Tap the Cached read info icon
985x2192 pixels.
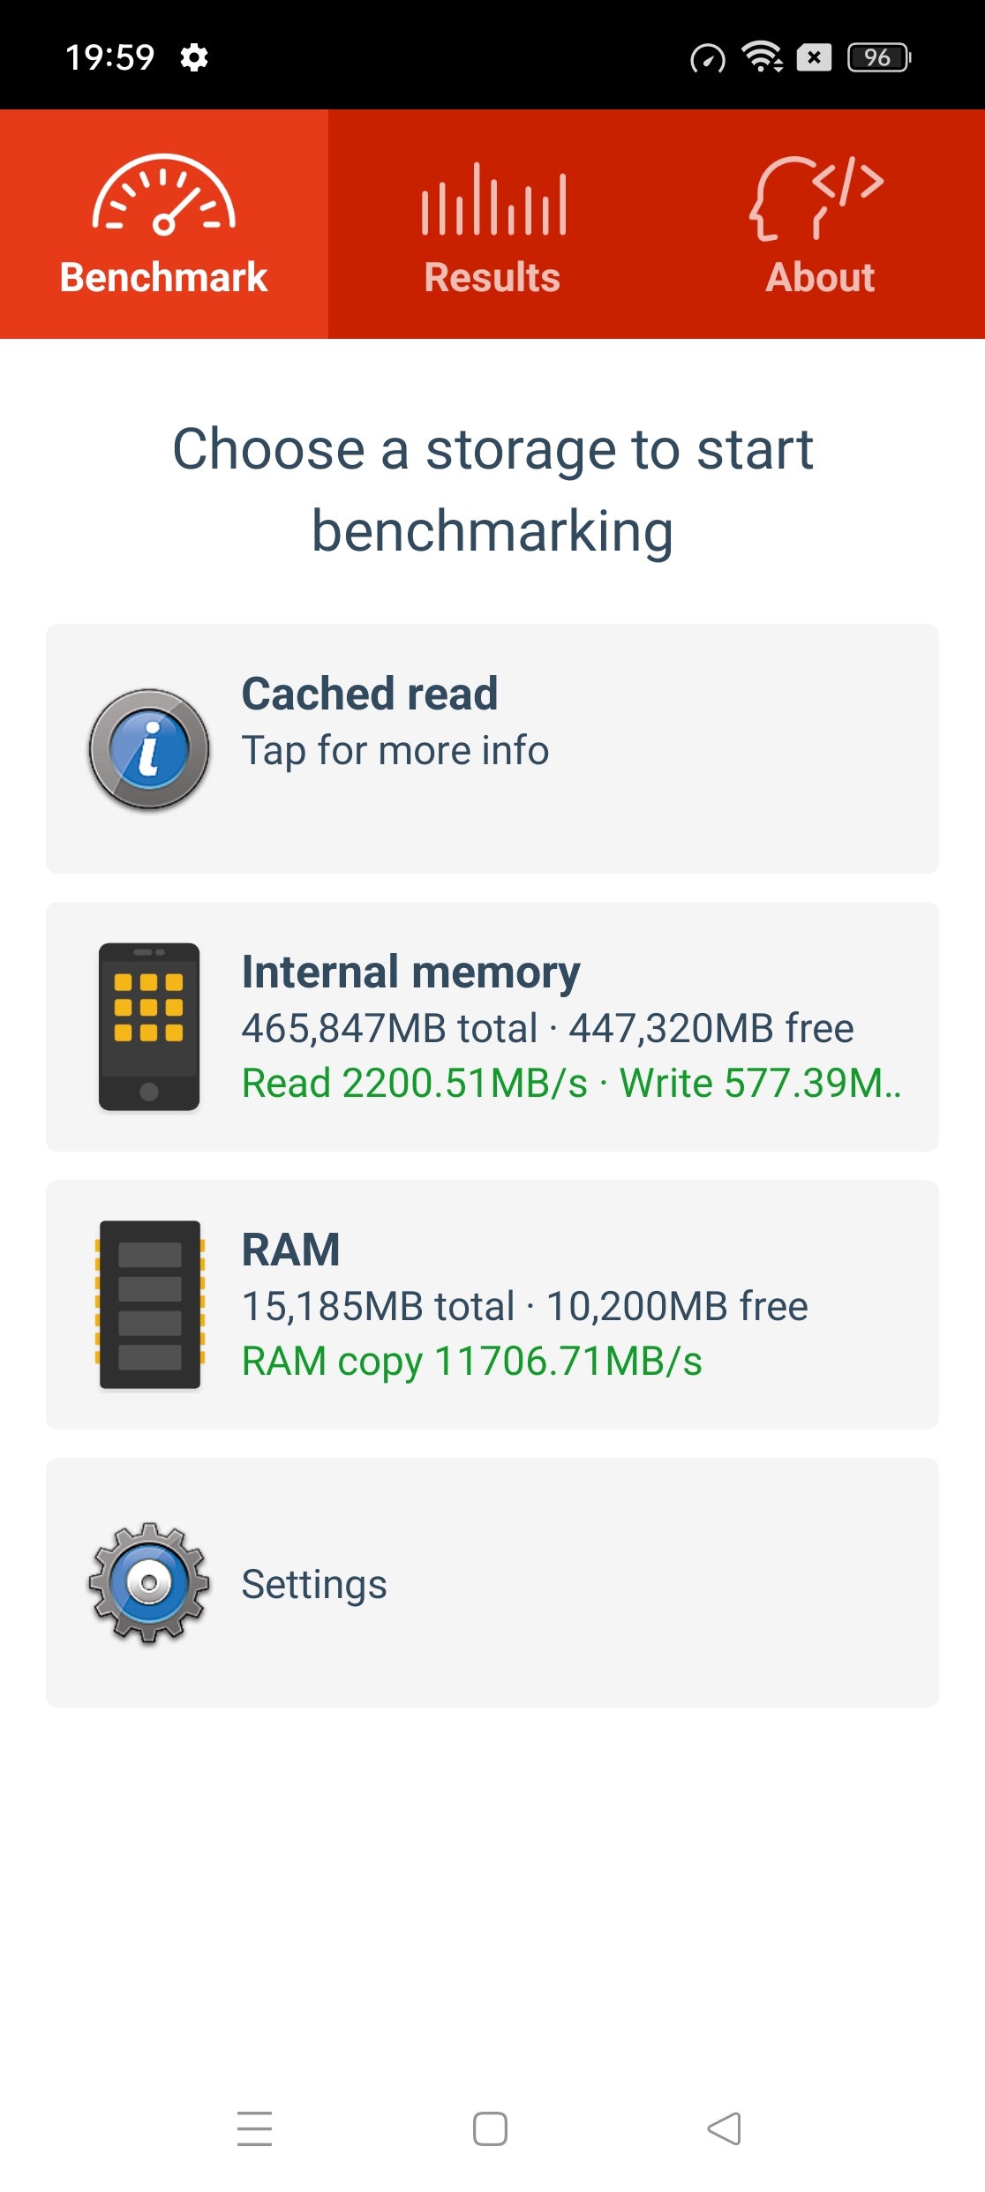(149, 749)
